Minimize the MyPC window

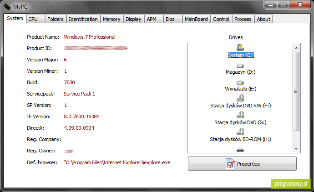click(271, 5)
